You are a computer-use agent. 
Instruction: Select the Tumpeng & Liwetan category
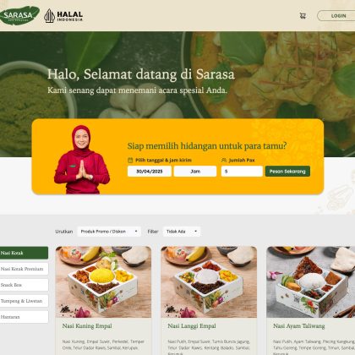point(24,301)
